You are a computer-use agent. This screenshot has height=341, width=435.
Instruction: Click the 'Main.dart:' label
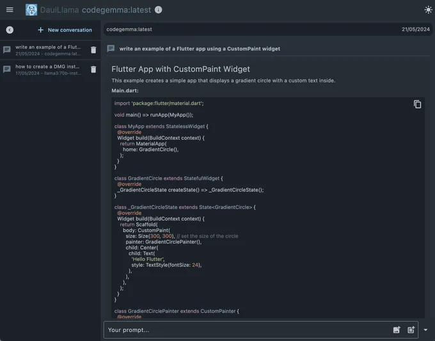pyautogui.click(x=125, y=91)
